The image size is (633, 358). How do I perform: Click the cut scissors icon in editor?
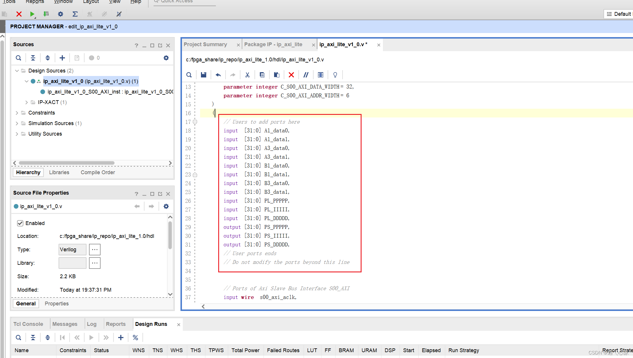[x=247, y=74]
